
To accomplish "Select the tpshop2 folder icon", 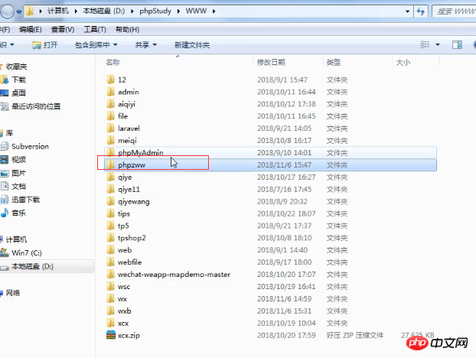I will [x=111, y=238].
